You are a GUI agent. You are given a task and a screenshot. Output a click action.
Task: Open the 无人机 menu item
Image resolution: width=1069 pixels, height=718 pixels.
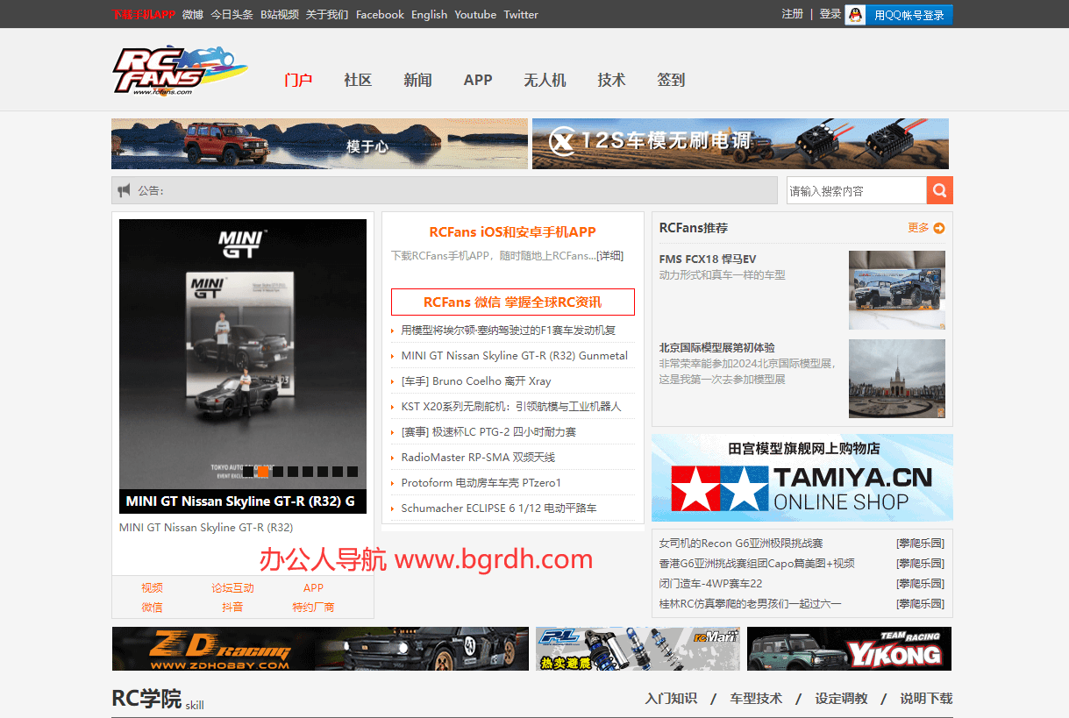(545, 80)
